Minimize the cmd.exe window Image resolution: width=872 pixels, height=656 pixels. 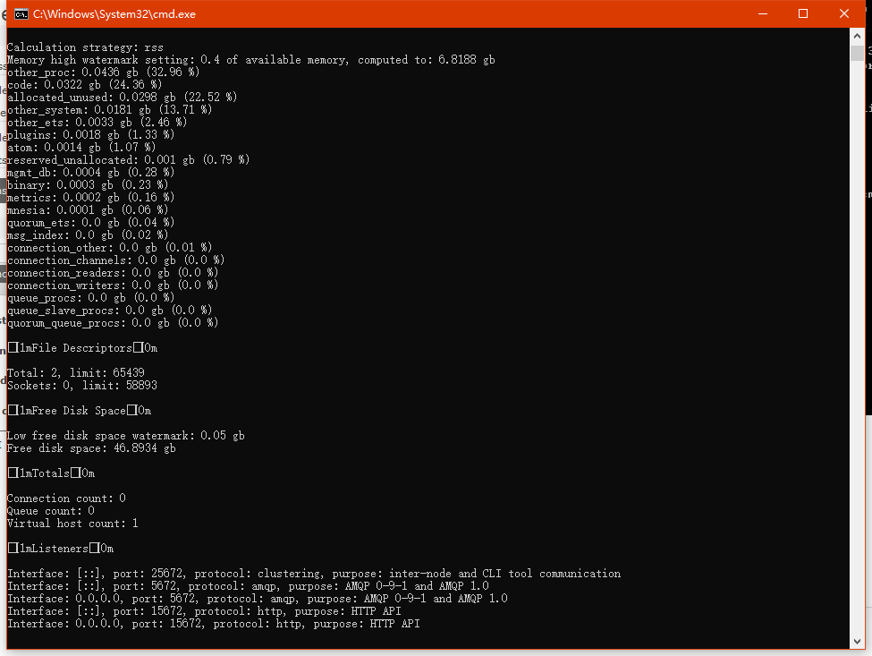click(x=763, y=13)
